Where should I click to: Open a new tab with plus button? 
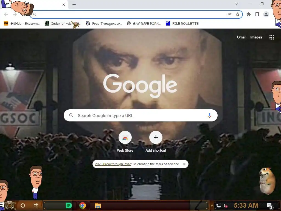pyautogui.click(x=74, y=5)
